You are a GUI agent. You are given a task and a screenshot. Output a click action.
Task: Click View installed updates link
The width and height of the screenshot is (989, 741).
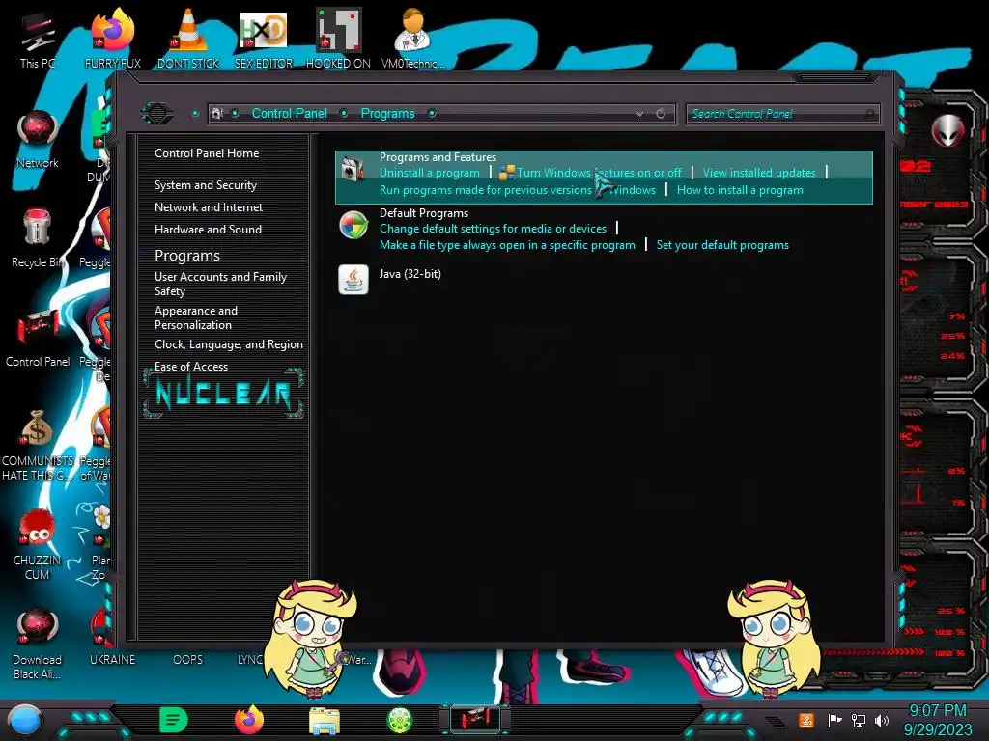coord(759,173)
